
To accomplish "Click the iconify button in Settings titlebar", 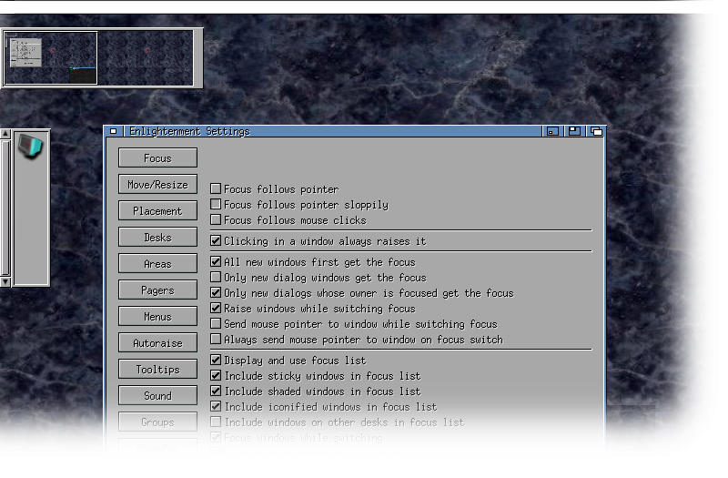I will [x=552, y=131].
